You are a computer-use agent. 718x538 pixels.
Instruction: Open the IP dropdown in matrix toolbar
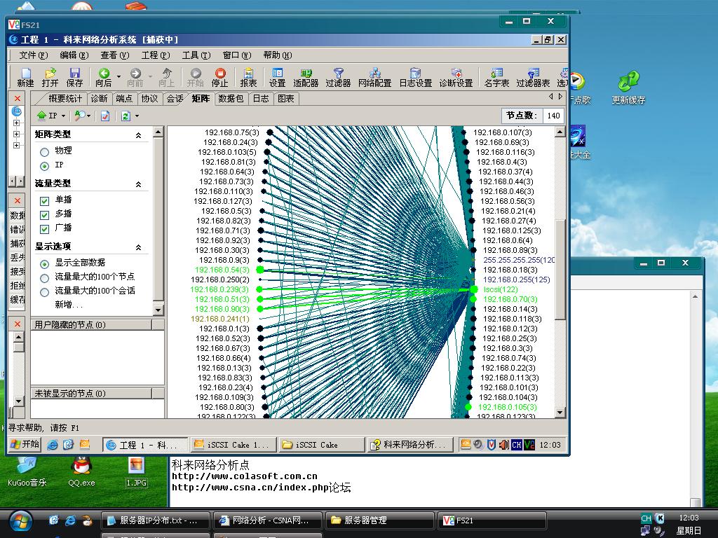(x=62, y=116)
